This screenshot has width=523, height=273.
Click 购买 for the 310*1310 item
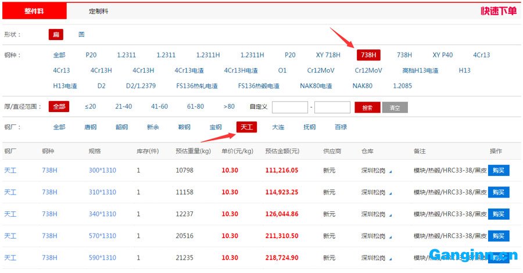pos(498,192)
